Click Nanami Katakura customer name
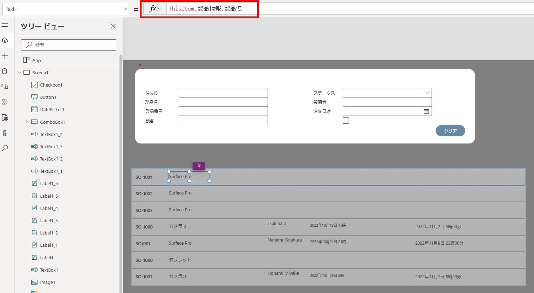The image size is (534, 293). [285, 240]
